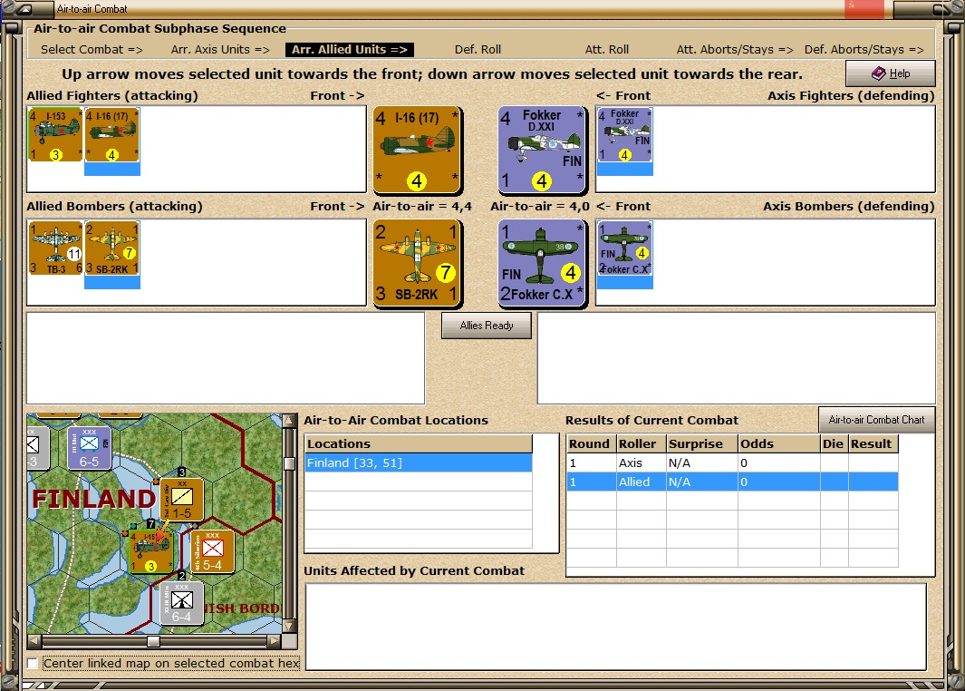This screenshot has width=965, height=691.
Task: Click the Round column header
Action: [x=591, y=443]
